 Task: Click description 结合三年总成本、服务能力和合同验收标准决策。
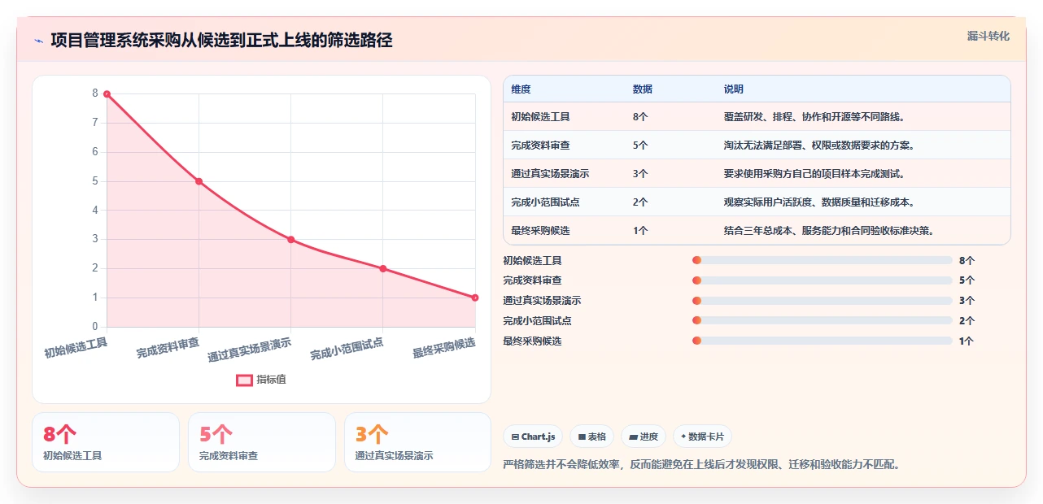(x=829, y=231)
